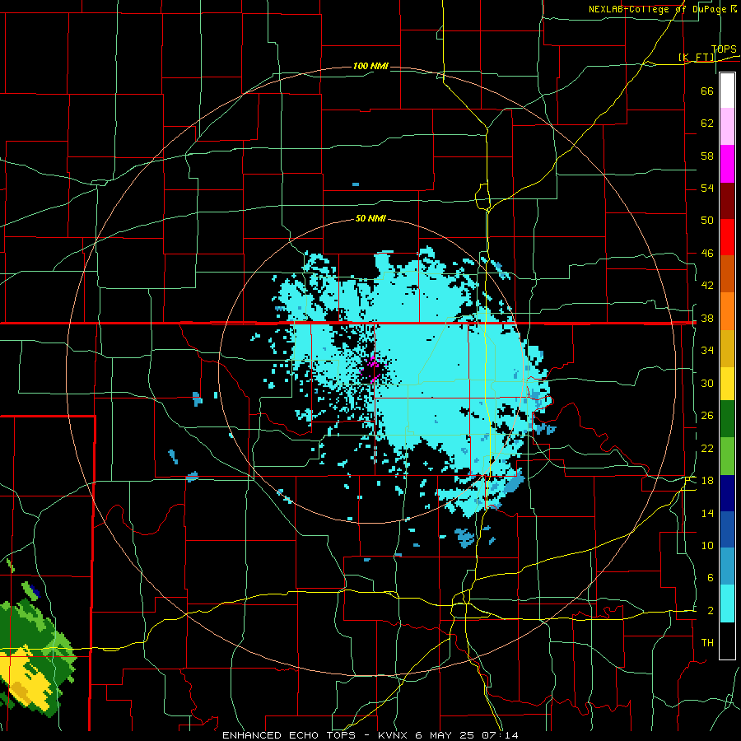Click the '50' legend value

(707, 220)
